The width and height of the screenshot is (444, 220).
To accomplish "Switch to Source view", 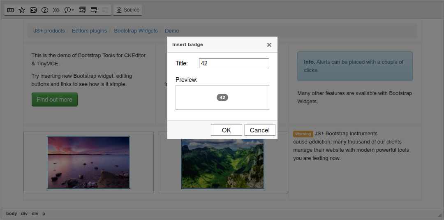I will [127, 10].
